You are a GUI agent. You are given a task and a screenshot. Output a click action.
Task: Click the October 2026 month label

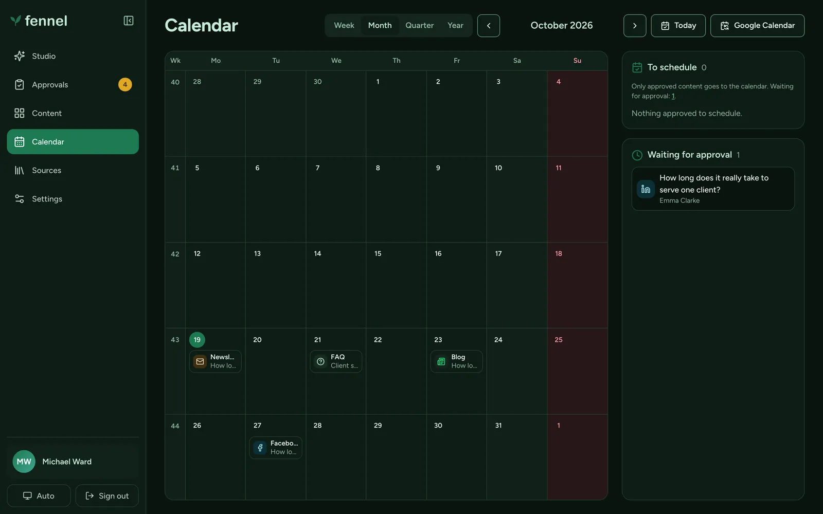click(562, 25)
